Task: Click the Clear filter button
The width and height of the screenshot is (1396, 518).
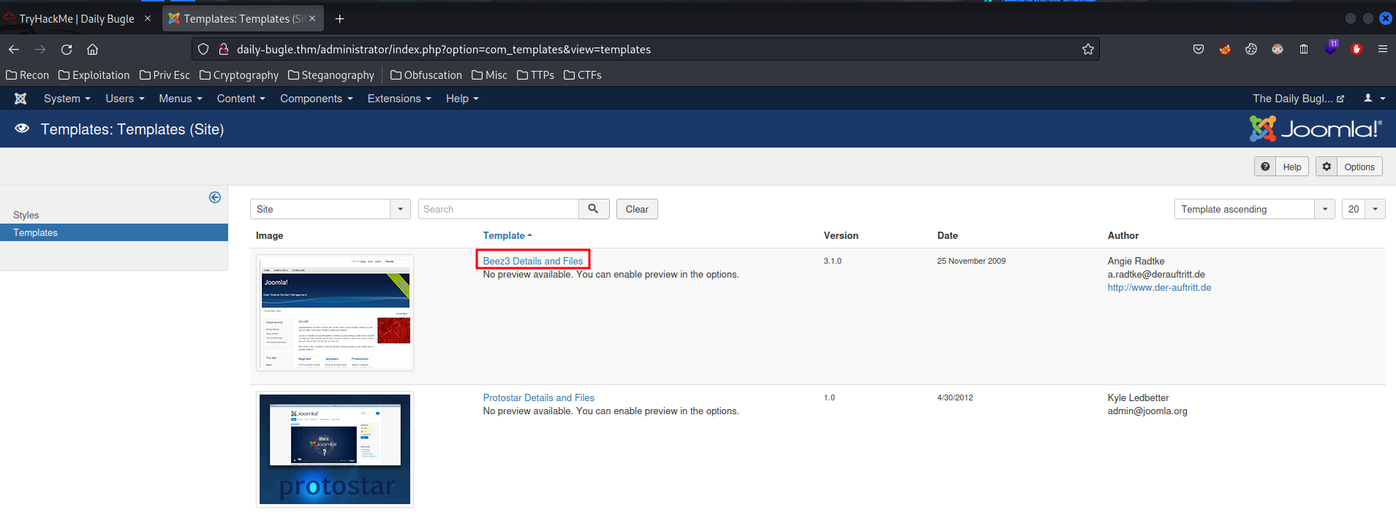Action: (x=637, y=209)
